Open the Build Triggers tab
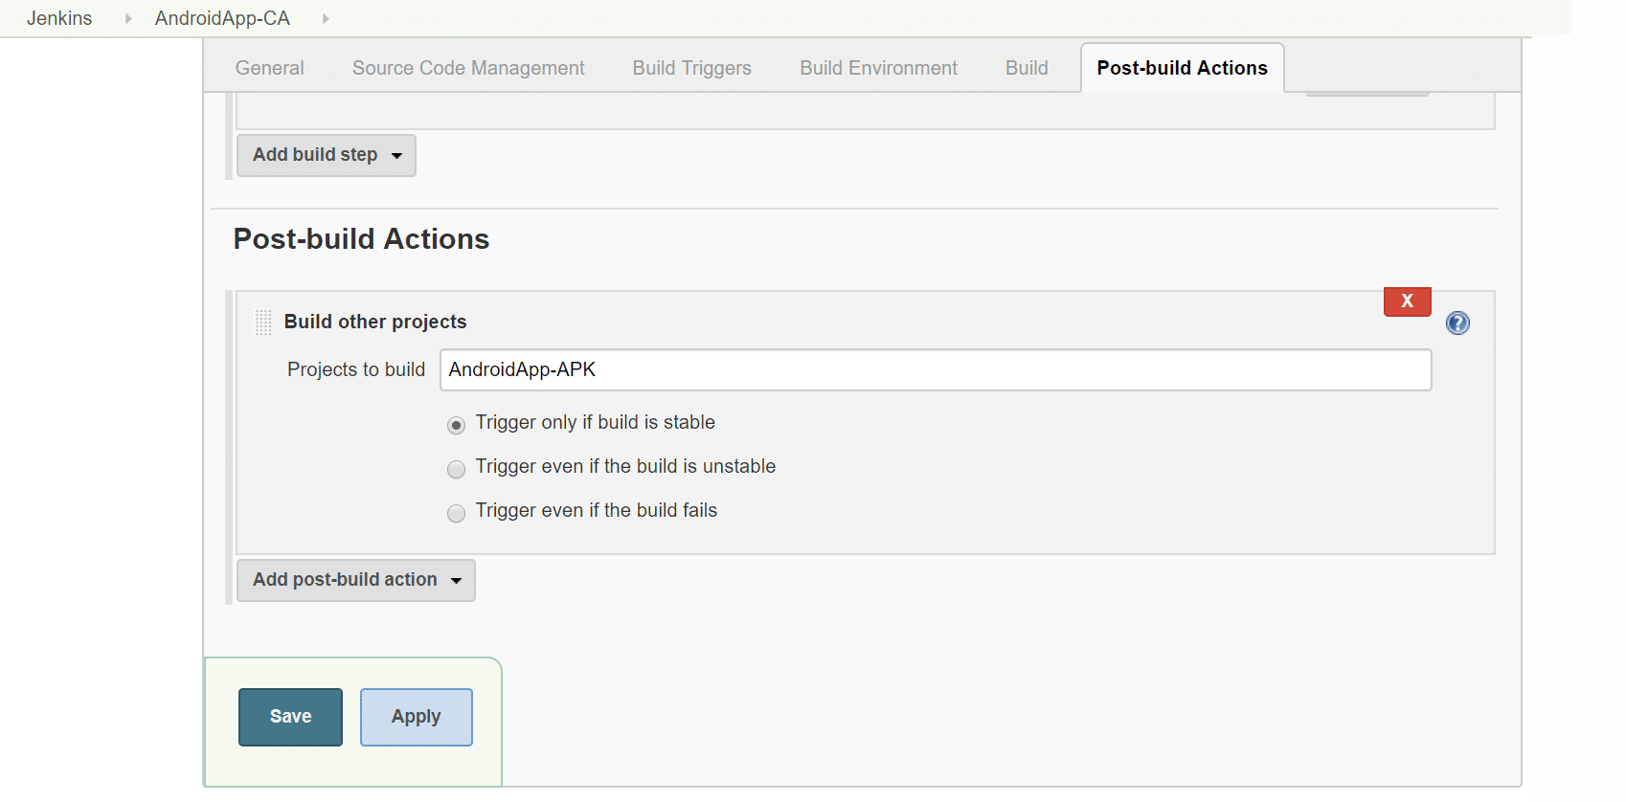The image size is (1626, 802). [691, 68]
